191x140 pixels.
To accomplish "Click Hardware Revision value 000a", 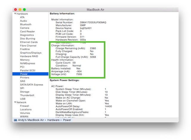I will (x=83, y=40).
